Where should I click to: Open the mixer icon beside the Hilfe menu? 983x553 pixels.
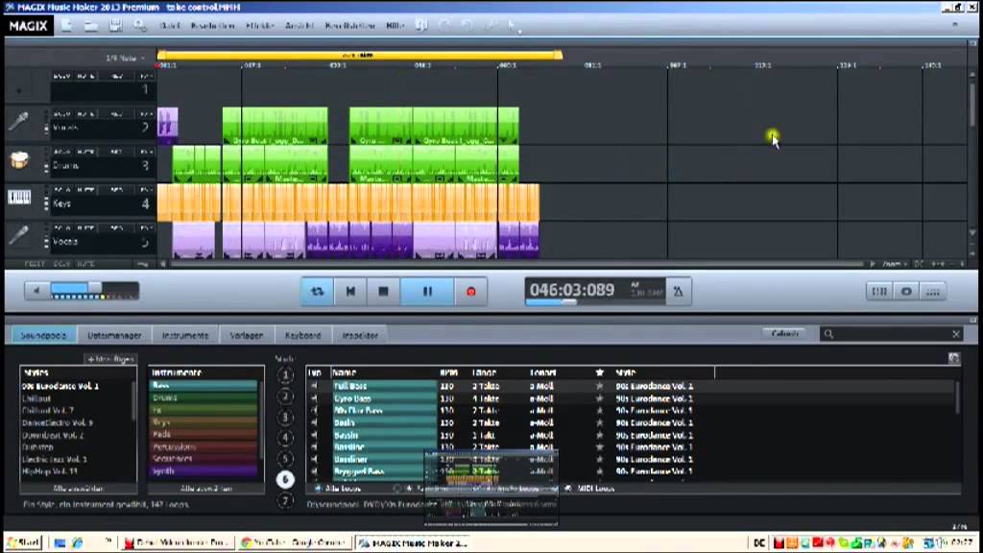click(x=422, y=25)
